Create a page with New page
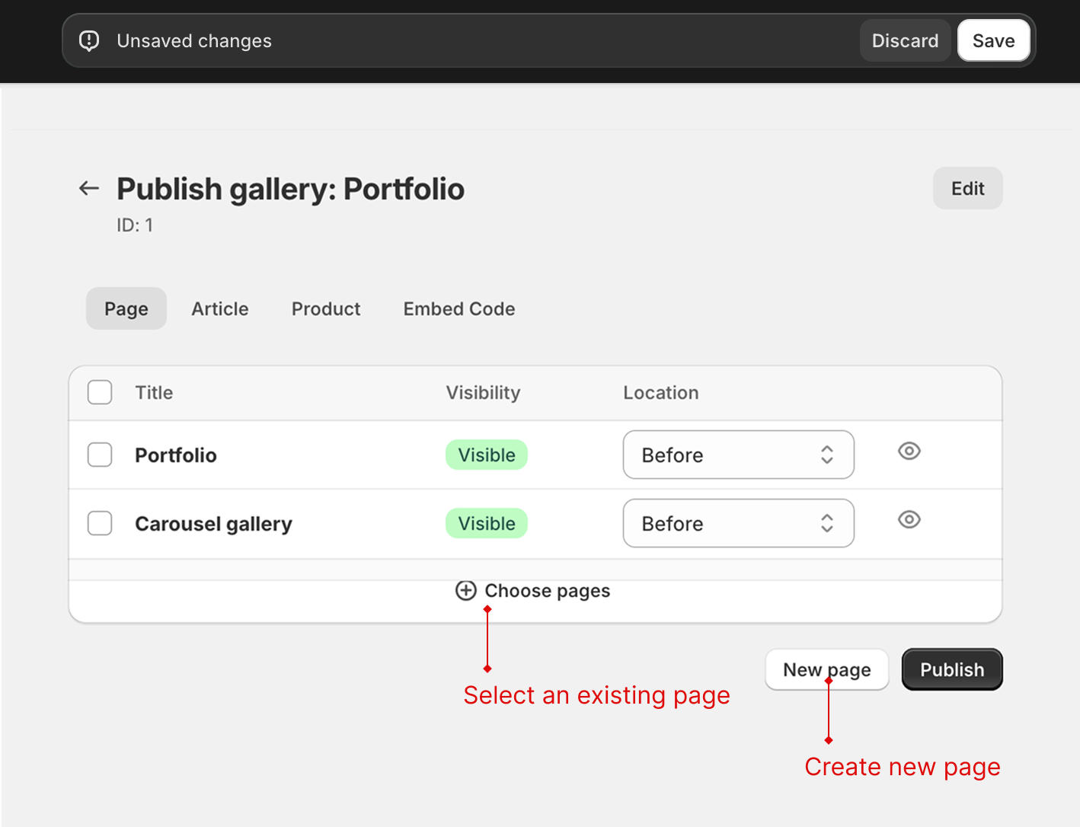Viewport: 1080px width, 827px height. click(x=826, y=669)
